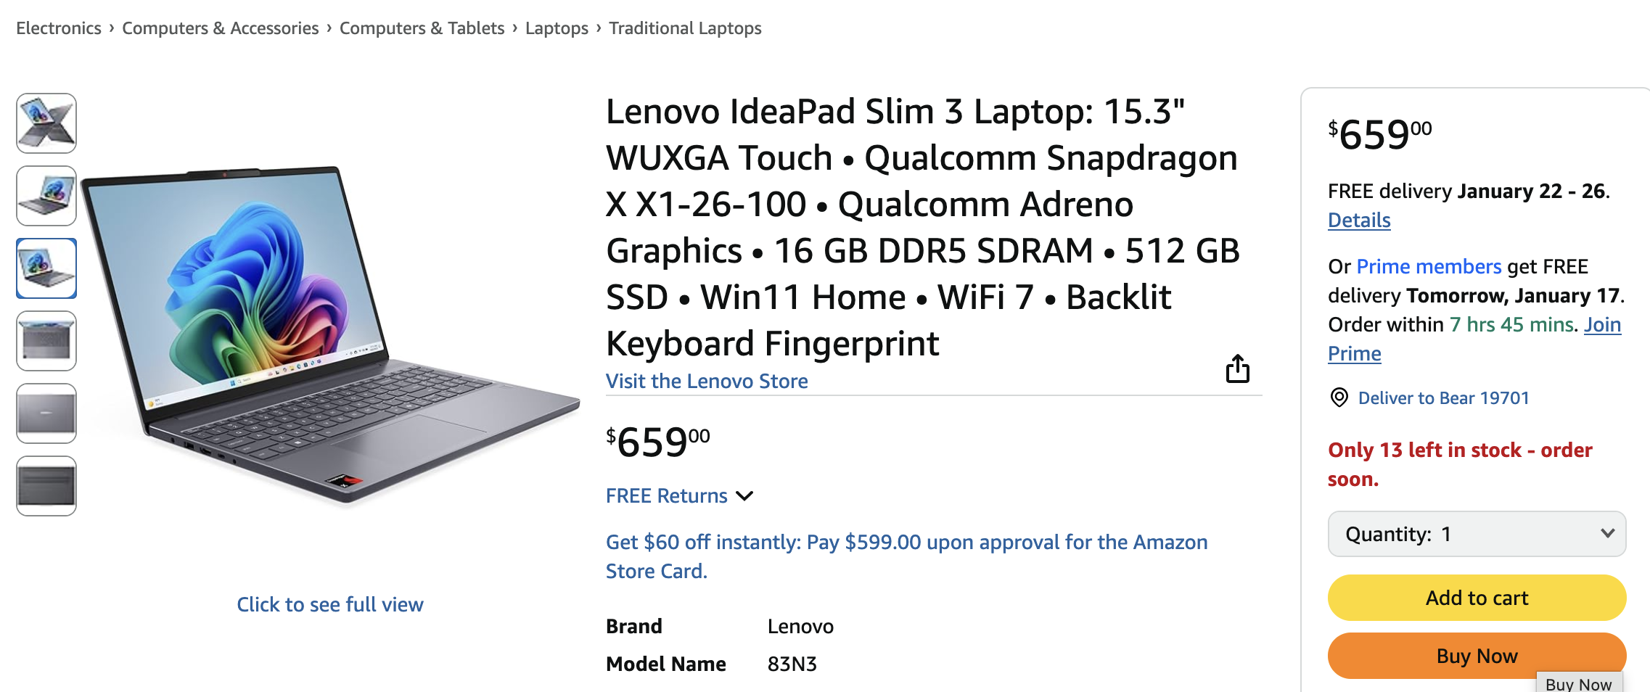Open Computers & Accessories breadcrumb
The image size is (1650, 692).
pos(221,28)
